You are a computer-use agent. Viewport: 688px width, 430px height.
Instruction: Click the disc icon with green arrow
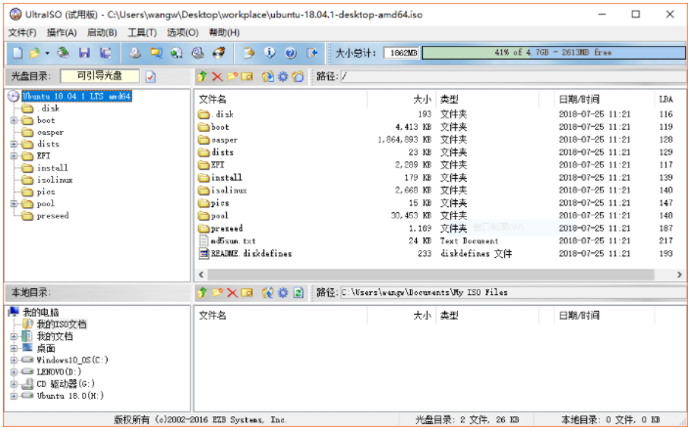pyautogui.click(x=177, y=53)
